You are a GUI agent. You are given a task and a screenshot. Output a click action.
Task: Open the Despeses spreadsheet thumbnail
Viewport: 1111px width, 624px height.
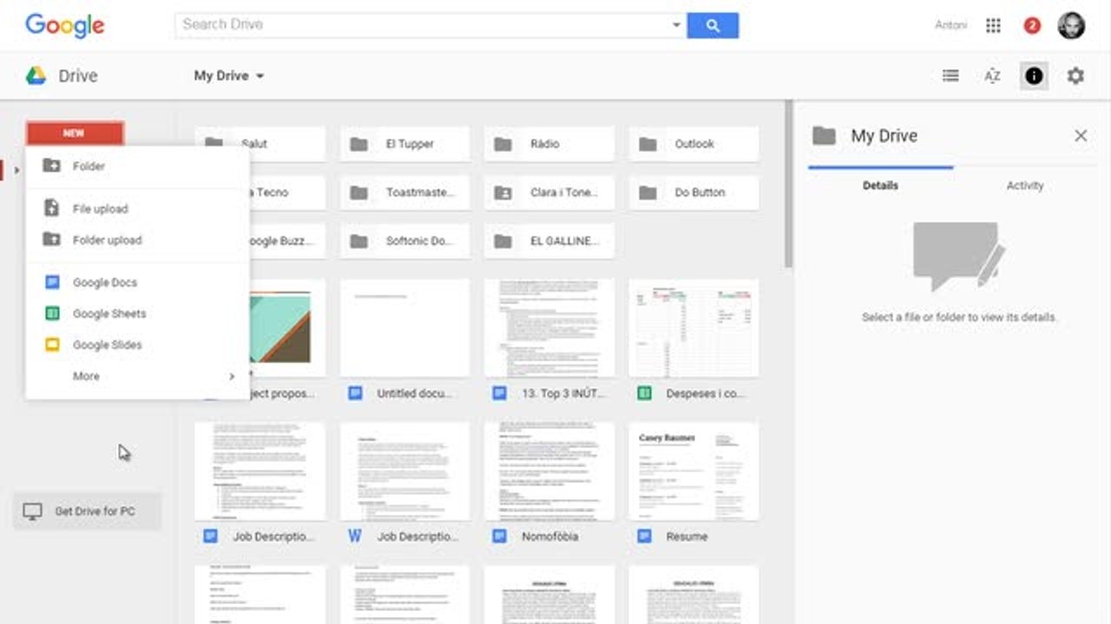[694, 328]
